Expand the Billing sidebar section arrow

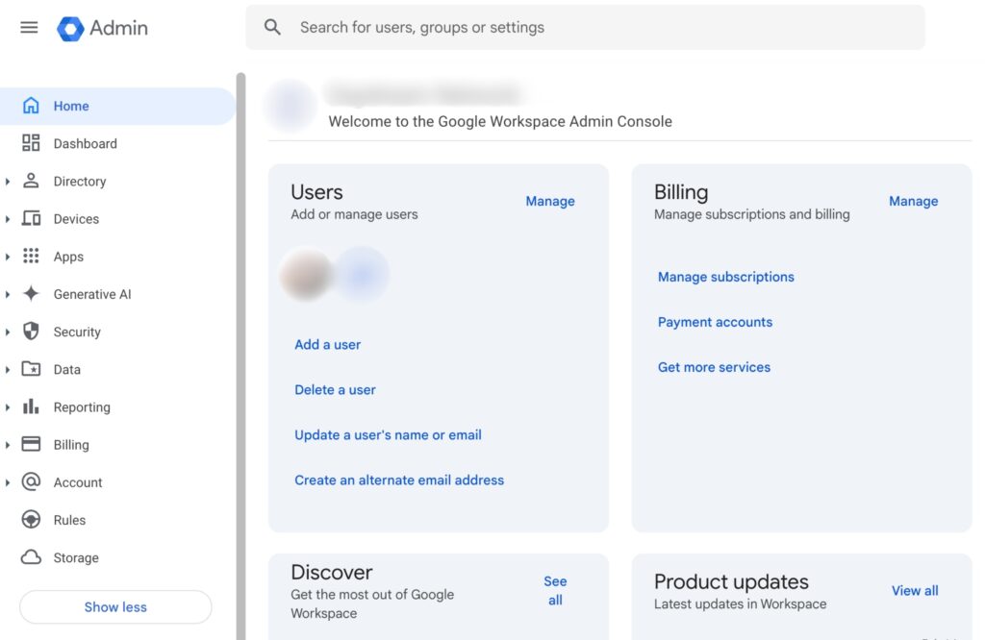(8, 445)
